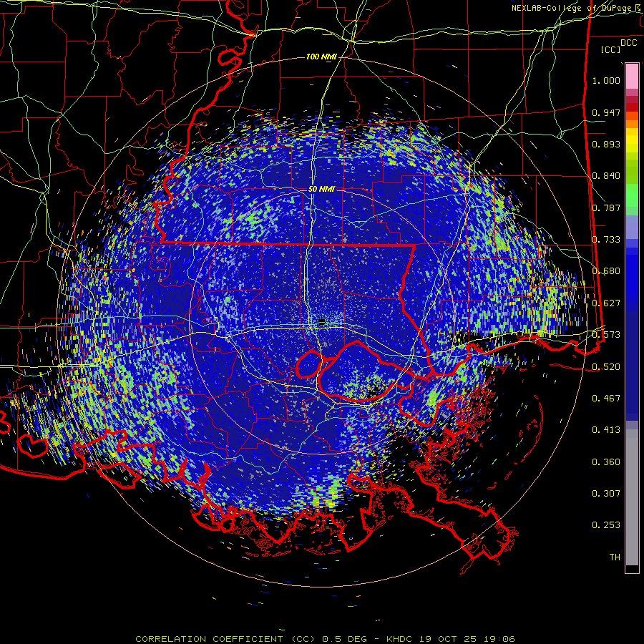Click the "TH" threshold label
Image resolution: width=644 pixels, height=644 pixels.
click(615, 557)
